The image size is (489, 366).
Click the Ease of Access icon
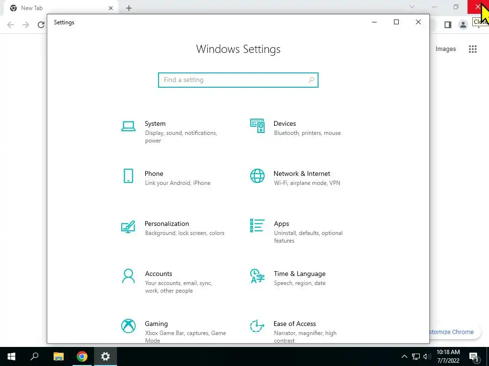point(257,326)
